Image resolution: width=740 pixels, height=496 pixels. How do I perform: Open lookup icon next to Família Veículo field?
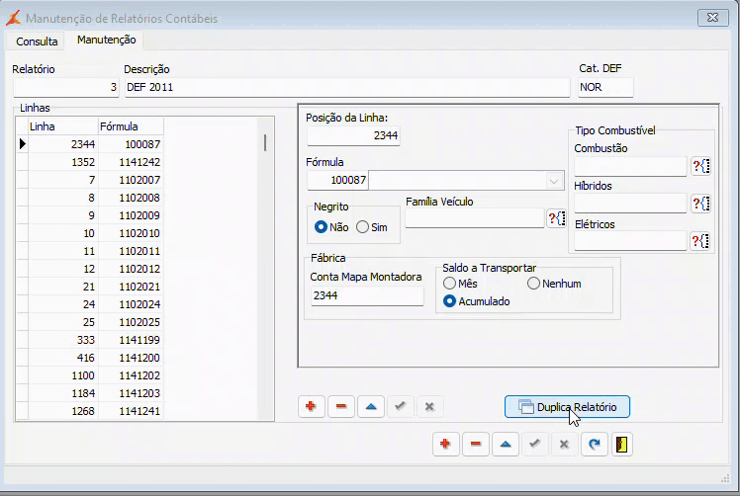[x=556, y=218]
